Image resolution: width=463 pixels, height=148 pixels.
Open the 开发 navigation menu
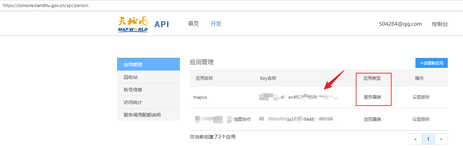[216, 24]
